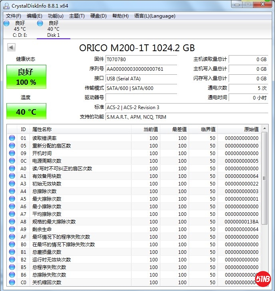Open the 主题(T) menu
Image resolution: width=275 pixels, height=291 pixels.
(77, 16)
